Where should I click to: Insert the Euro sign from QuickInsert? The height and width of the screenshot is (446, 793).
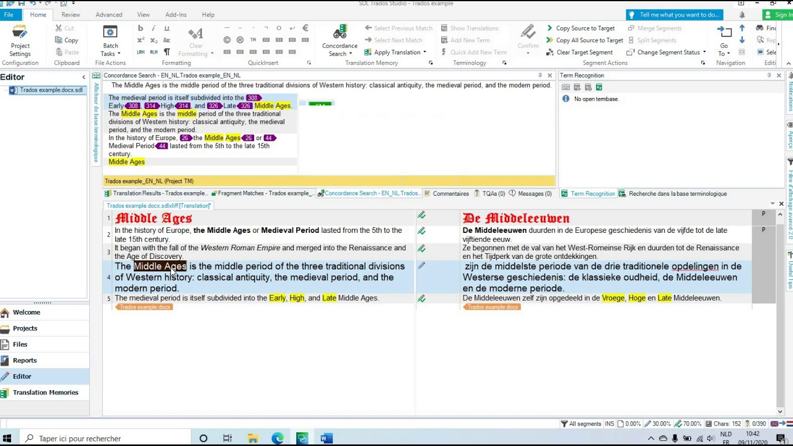pos(305,28)
